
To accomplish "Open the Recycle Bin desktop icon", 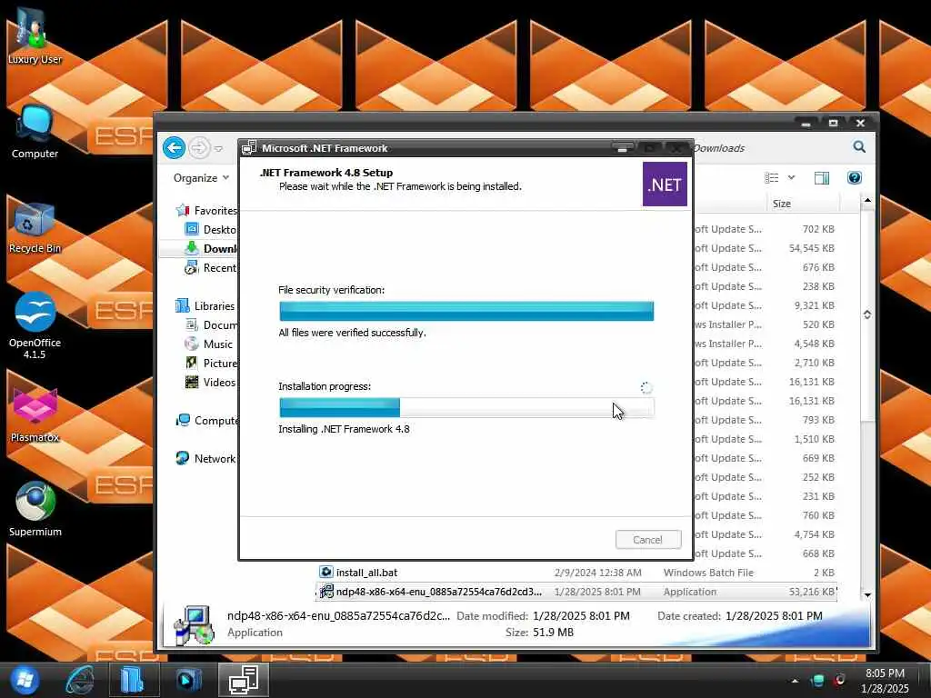I will click(35, 228).
